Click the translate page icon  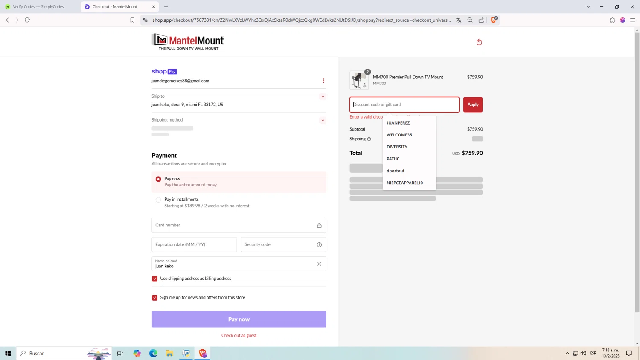pos(459,20)
